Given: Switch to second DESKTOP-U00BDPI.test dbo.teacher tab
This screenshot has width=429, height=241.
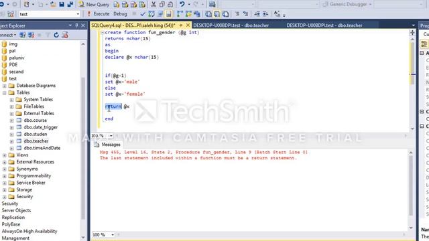Looking at the screenshot, I should (x=324, y=25).
